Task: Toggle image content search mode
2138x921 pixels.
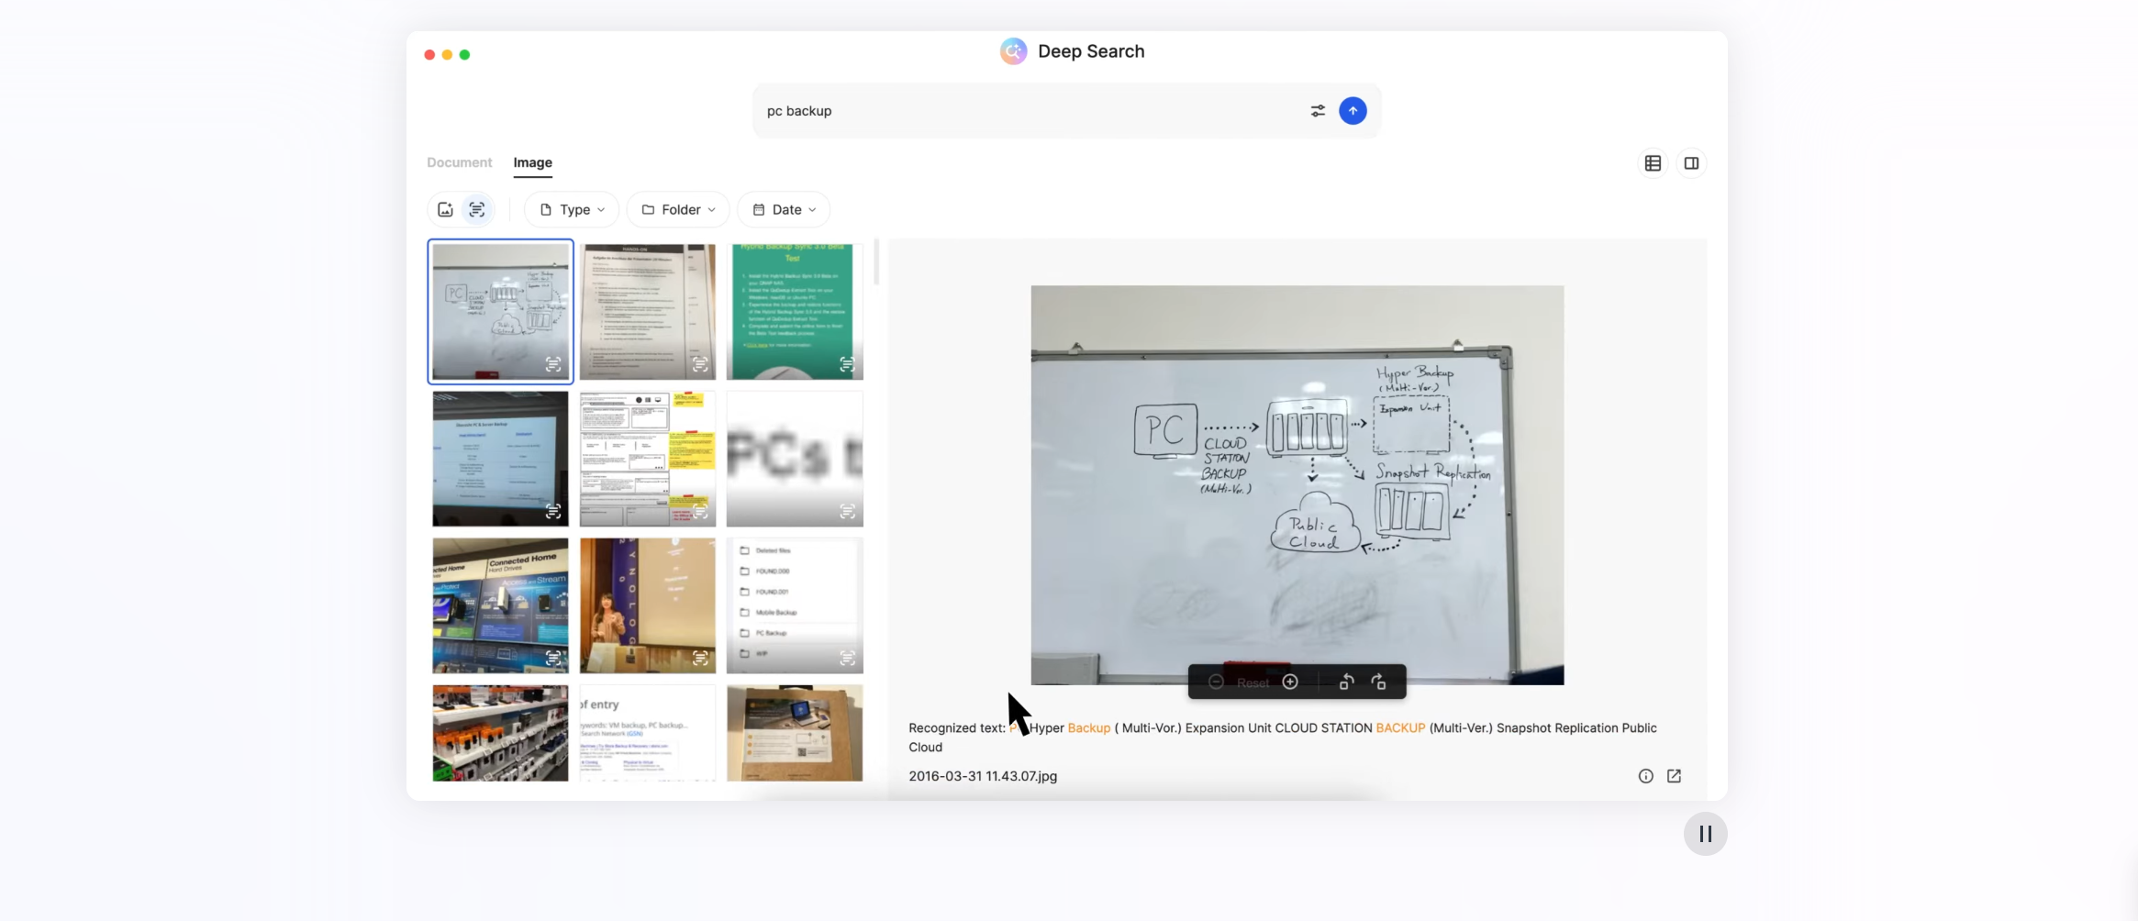Action: (x=445, y=210)
